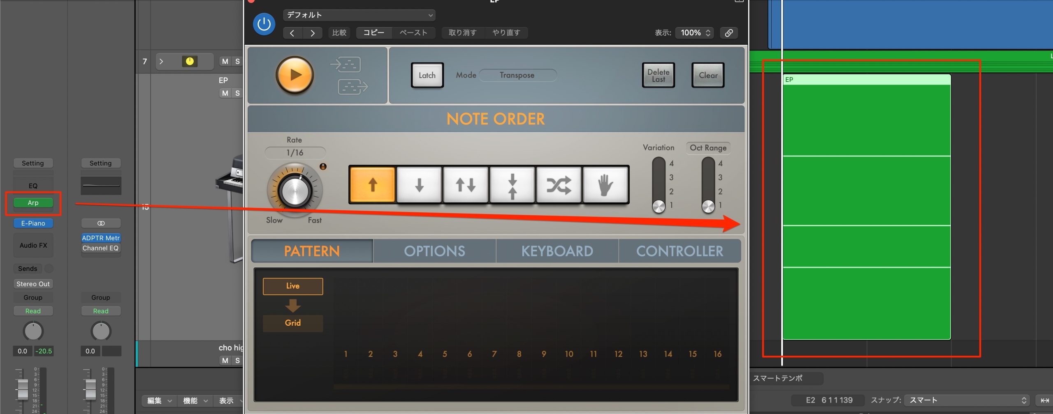Screen dimensions: 1053x414
Task: Switch to the OPTIONS tab
Action: click(434, 251)
